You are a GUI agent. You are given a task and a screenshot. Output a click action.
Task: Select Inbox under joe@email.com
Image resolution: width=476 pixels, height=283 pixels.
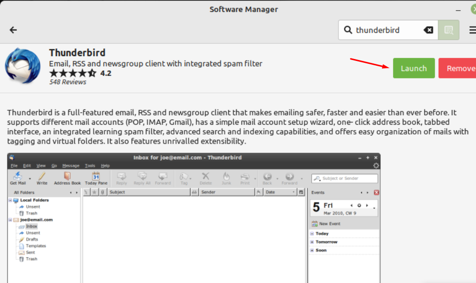(32, 226)
